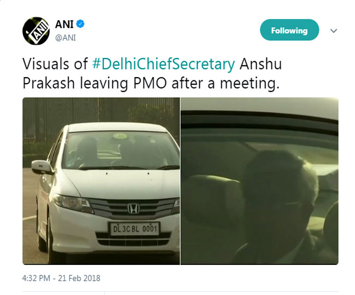Click the ANI display name
Screen dimensions: 355x295
pos(64,24)
